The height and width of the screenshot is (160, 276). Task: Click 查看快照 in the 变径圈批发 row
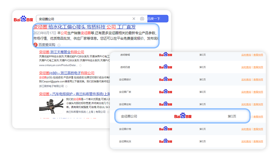258,141
